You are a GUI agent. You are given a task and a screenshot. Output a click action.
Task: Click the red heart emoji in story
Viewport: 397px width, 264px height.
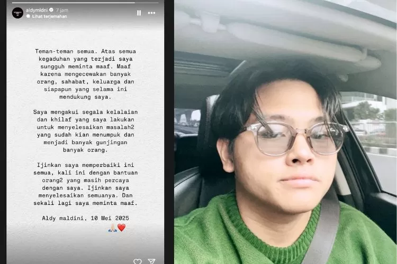pos(122,228)
